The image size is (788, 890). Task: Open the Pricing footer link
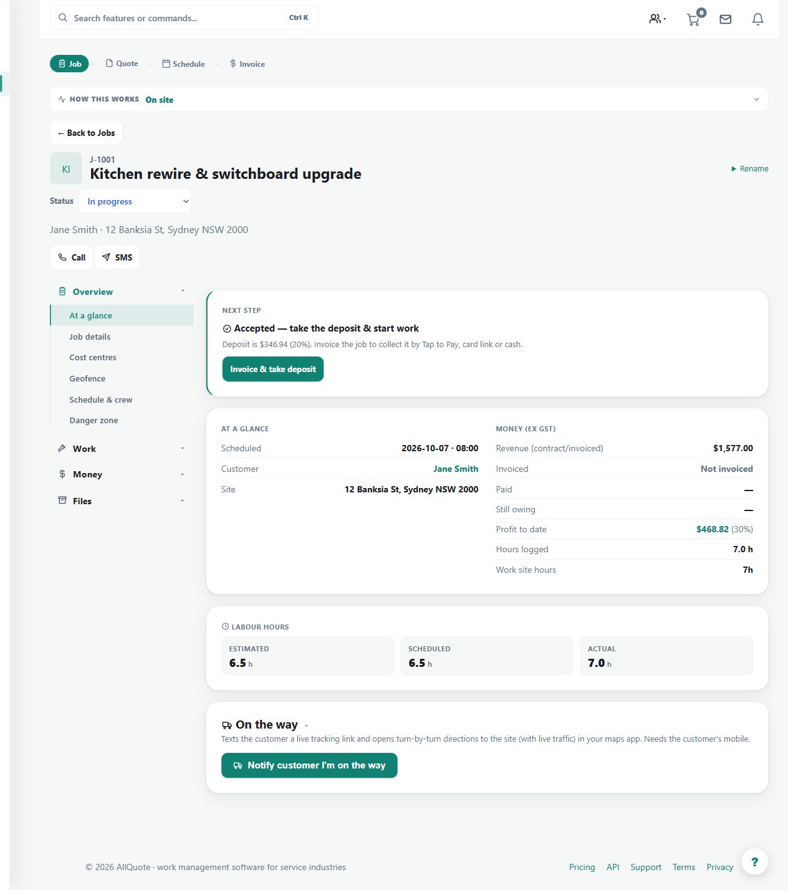[x=582, y=867]
